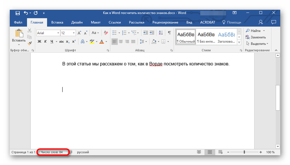
Task: Open the Файл tab
Action: point(18,22)
